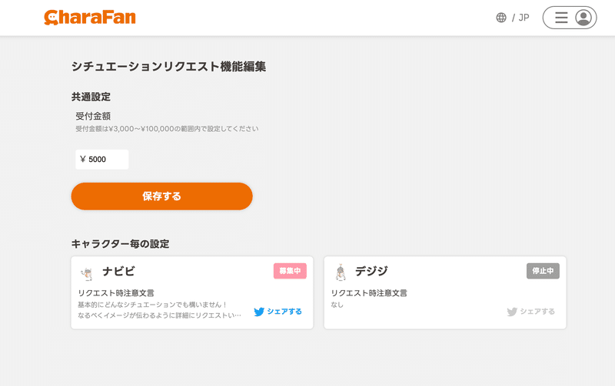Open the hamburger menu icon

coord(561,18)
